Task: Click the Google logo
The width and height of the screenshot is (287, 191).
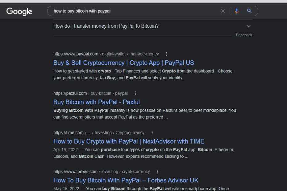Action: [x=19, y=11]
